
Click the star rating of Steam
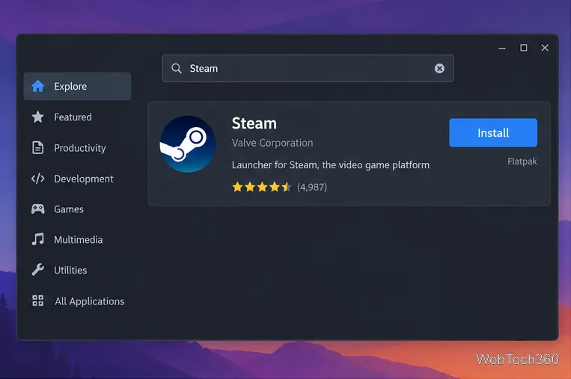point(261,187)
